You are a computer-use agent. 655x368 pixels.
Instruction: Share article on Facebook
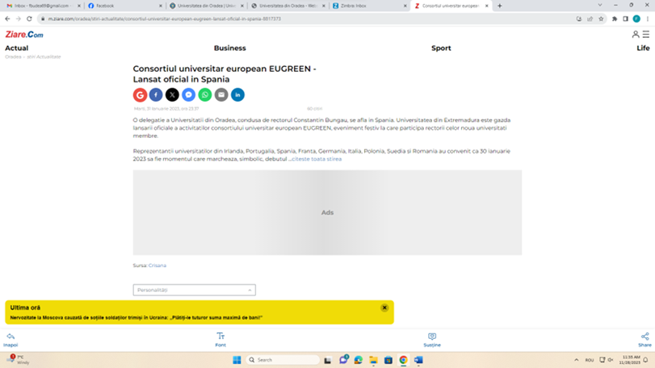point(156,95)
